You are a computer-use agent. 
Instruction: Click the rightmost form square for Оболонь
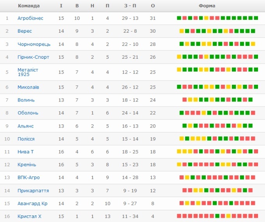point(253,113)
